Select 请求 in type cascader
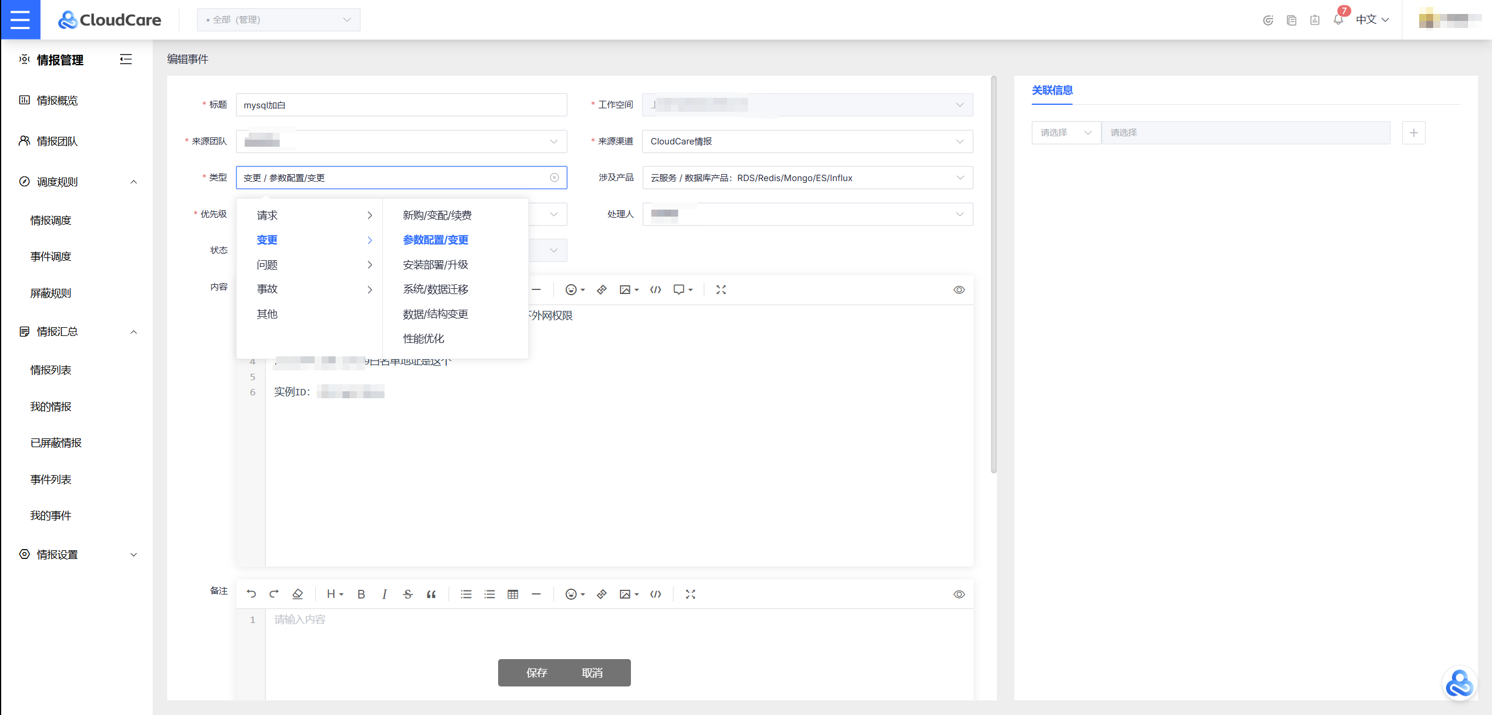The image size is (1492, 715). [x=309, y=215]
